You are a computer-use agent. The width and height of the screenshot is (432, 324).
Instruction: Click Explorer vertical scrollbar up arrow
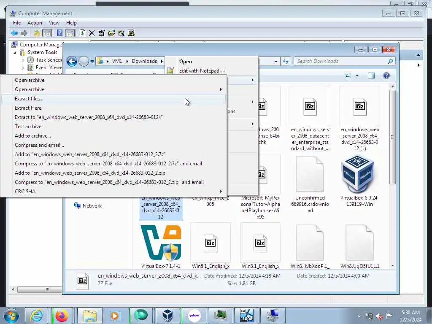click(x=393, y=86)
